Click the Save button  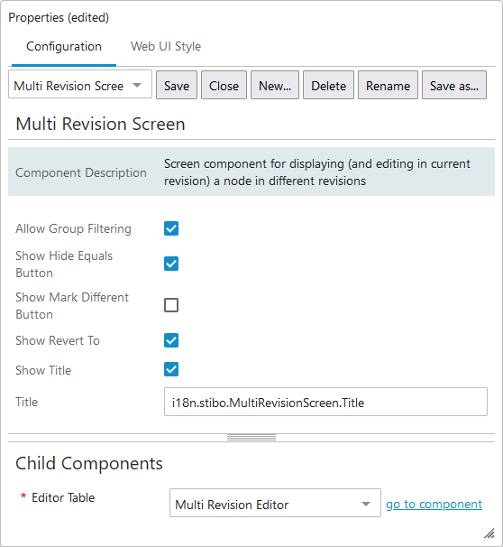pos(177,85)
